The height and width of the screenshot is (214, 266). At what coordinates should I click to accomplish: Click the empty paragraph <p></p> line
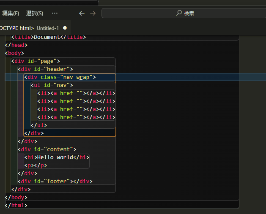coord(34,165)
